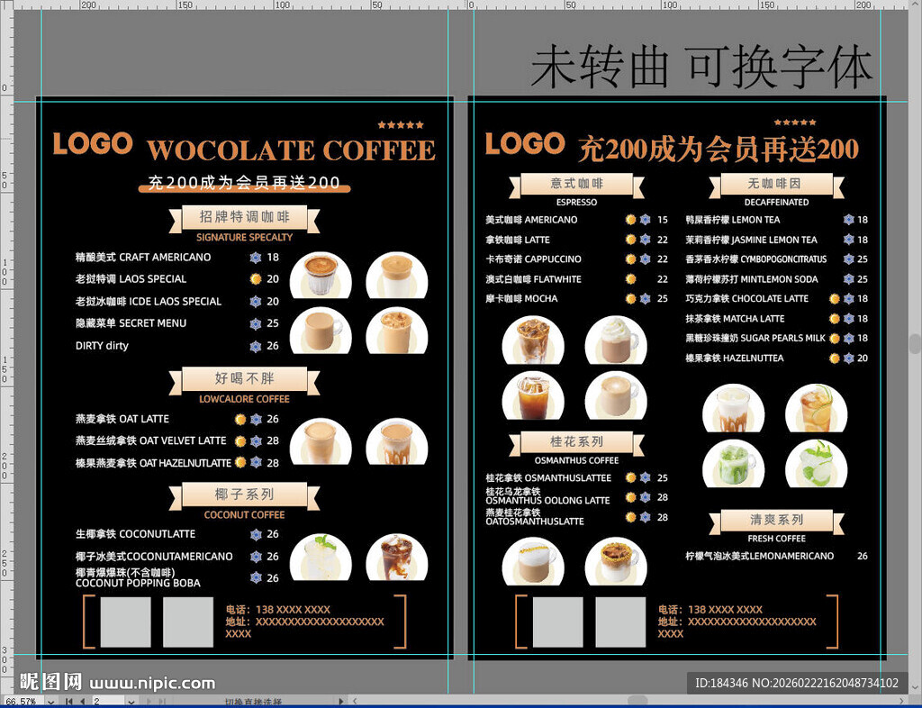Click the horizontal scrollbar left arrow
922x708 pixels.
[x=355, y=702]
